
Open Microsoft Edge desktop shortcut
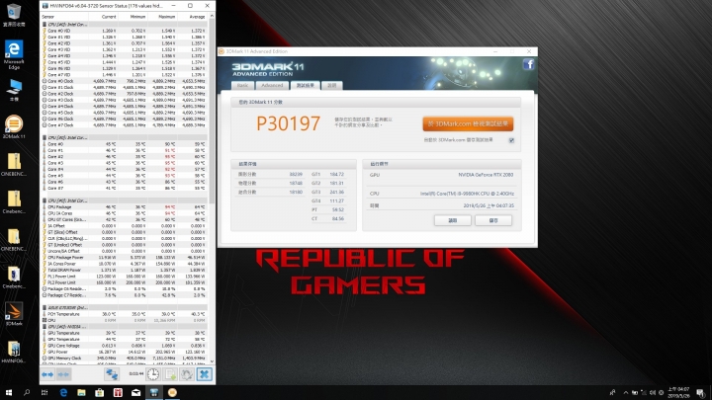(14, 54)
